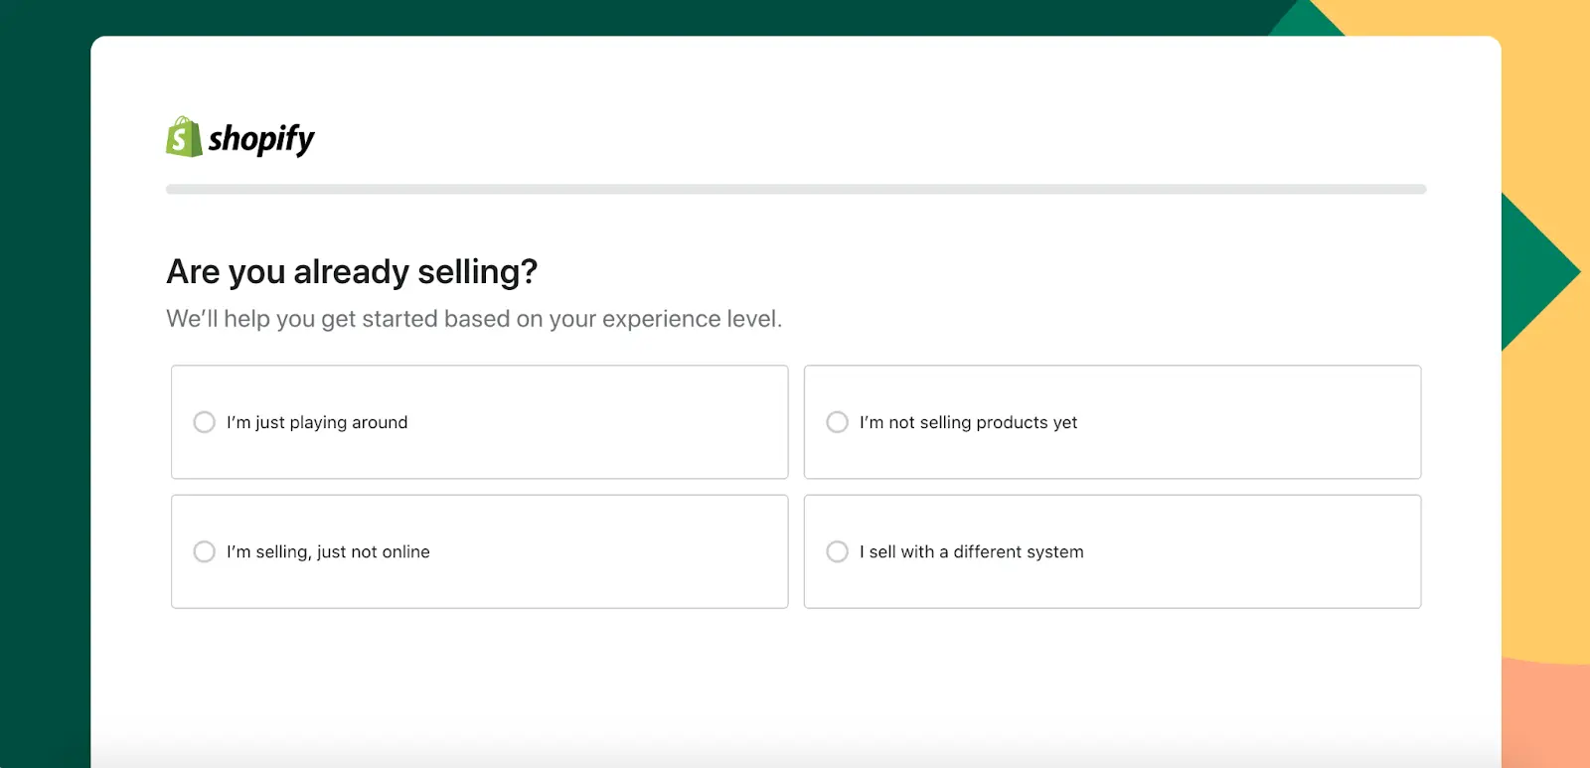This screenshot has height=768, width=1590.
Task: Click the "Are you already selling?" heading
Action: point(352,272)
